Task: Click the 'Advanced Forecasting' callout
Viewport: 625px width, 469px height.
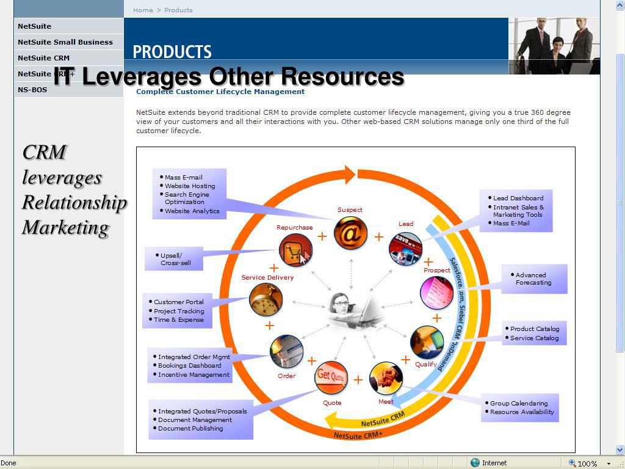Action: [533, 278]
